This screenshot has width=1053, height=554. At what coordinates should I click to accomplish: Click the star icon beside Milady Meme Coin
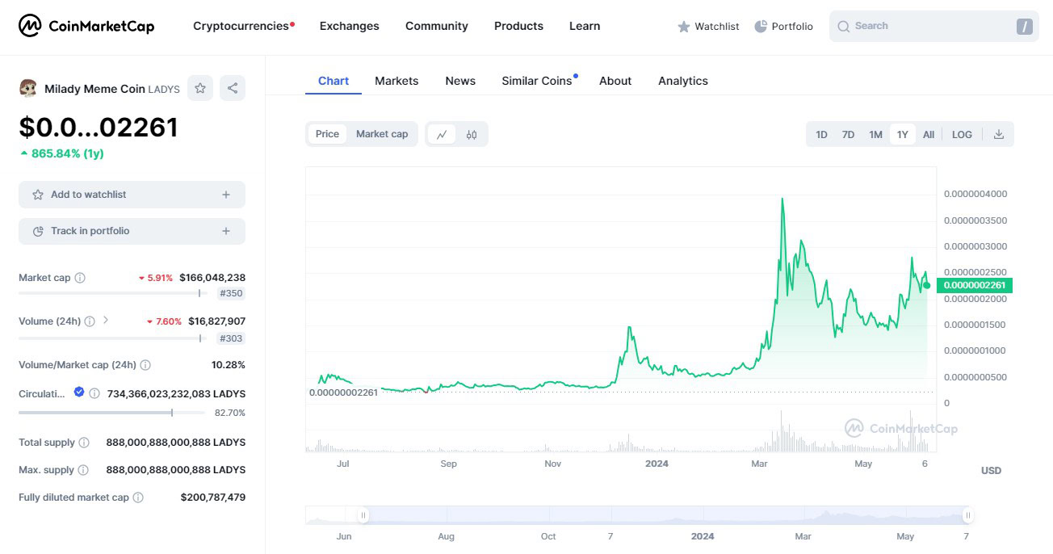[x=199, y=88]
